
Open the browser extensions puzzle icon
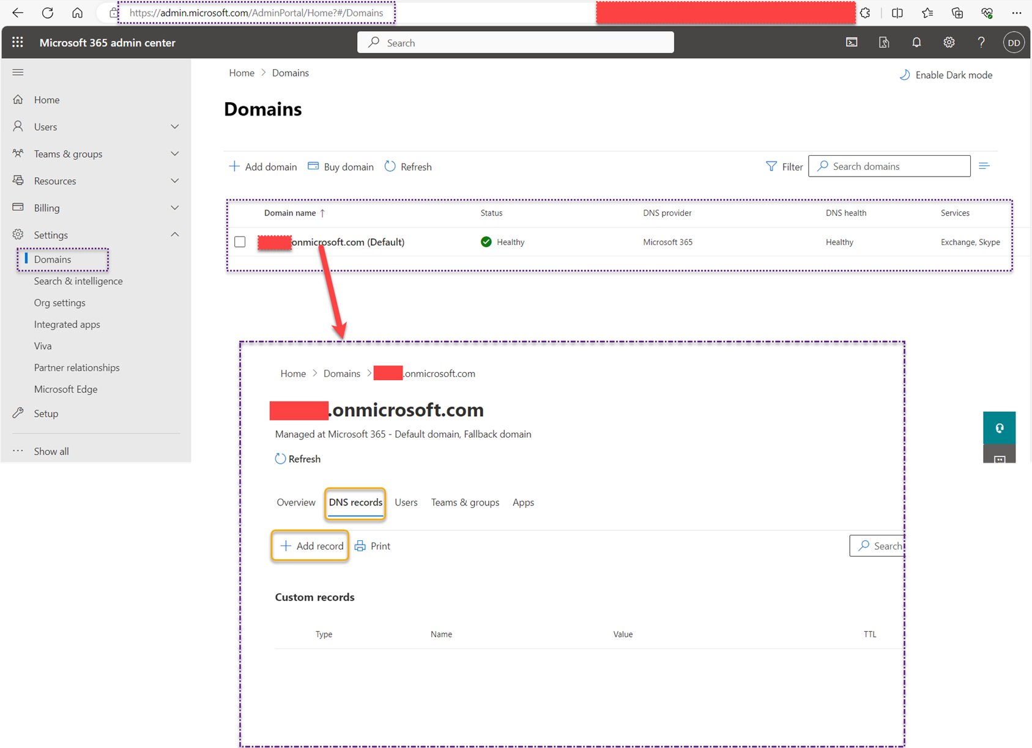pyautogui.click(x=865, y=13)
